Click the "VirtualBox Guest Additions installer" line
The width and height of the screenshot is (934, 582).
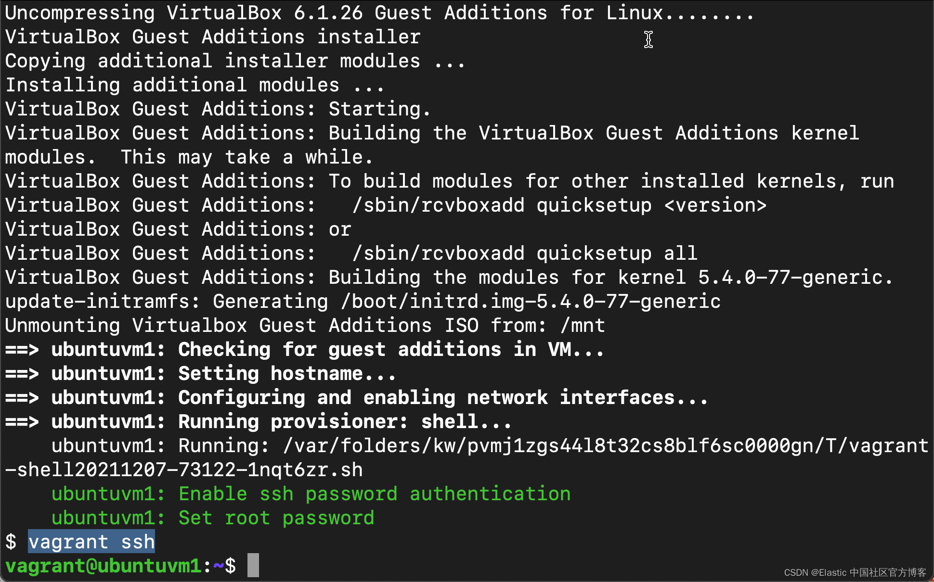213,37
